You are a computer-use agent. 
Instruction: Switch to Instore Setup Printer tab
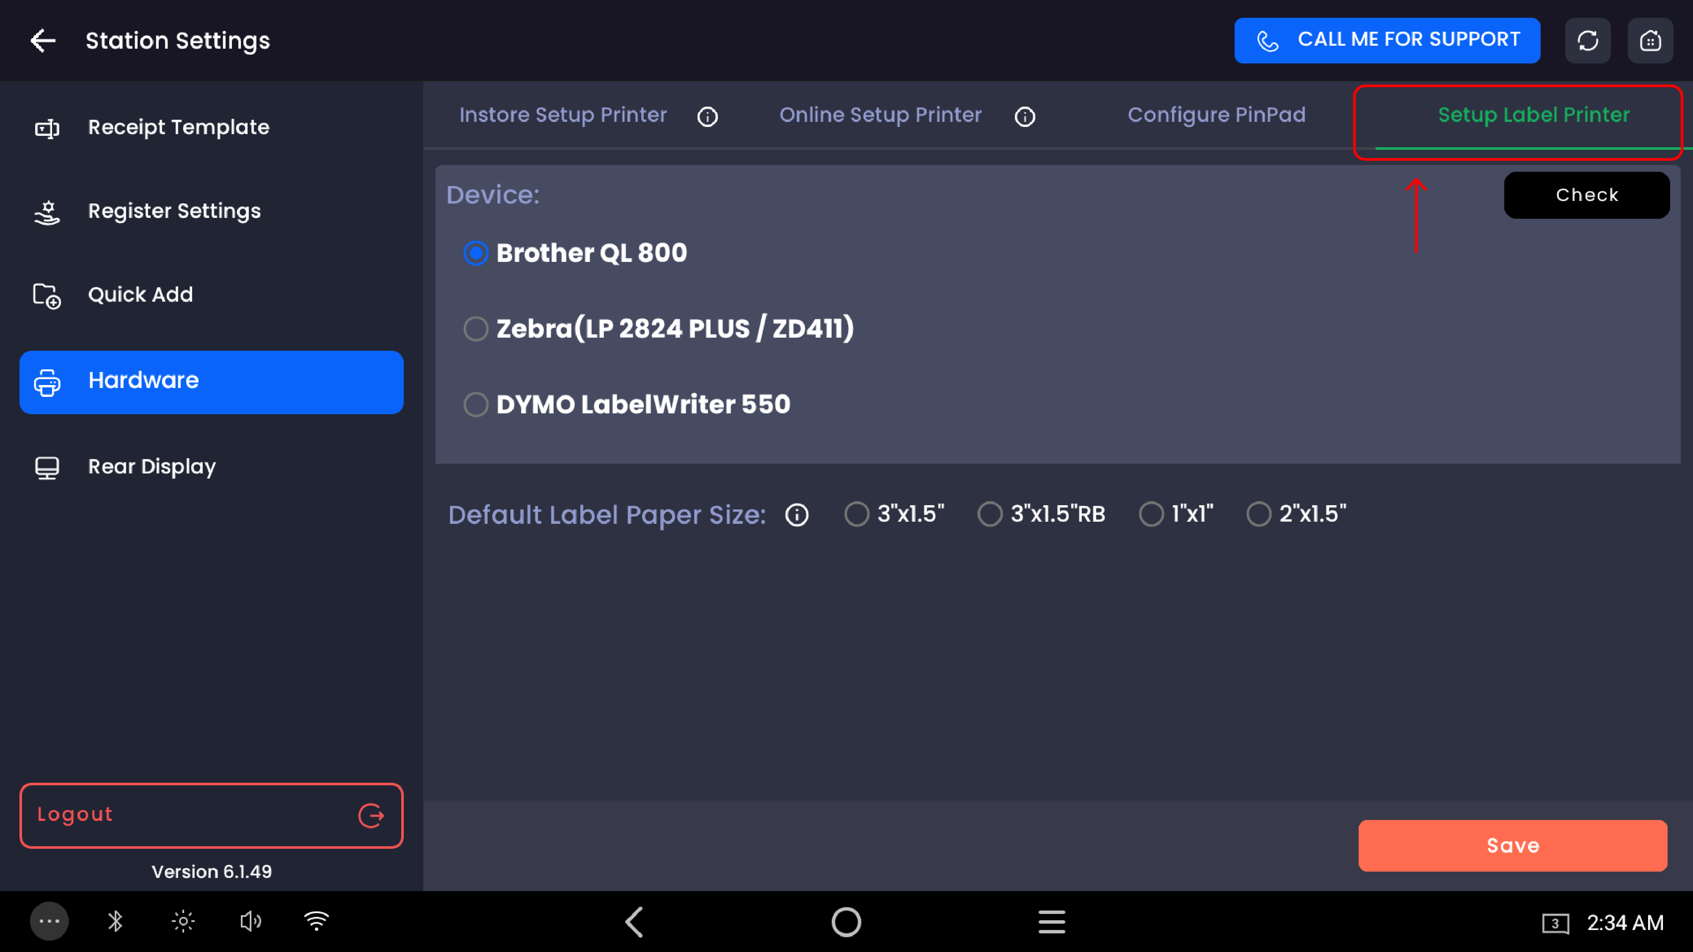pyautogui.click(x=562, y=115)
